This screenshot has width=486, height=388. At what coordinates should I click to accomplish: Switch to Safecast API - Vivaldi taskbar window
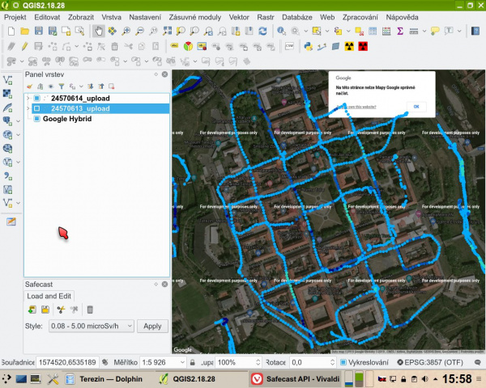pos(295,379)
